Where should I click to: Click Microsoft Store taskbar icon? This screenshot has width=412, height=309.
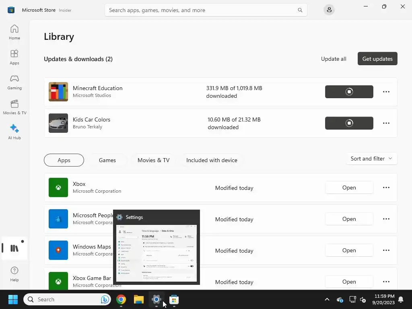(174, 299)
